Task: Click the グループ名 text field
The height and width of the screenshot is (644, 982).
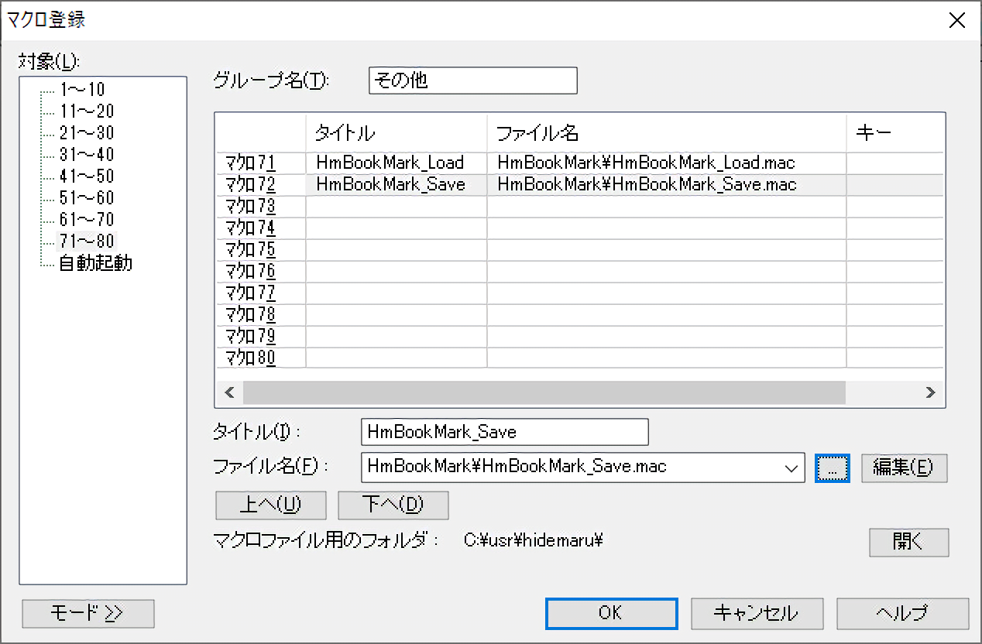Action: 472,80
